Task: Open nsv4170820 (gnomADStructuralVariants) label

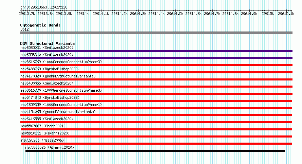Action: tap(58, 76)
